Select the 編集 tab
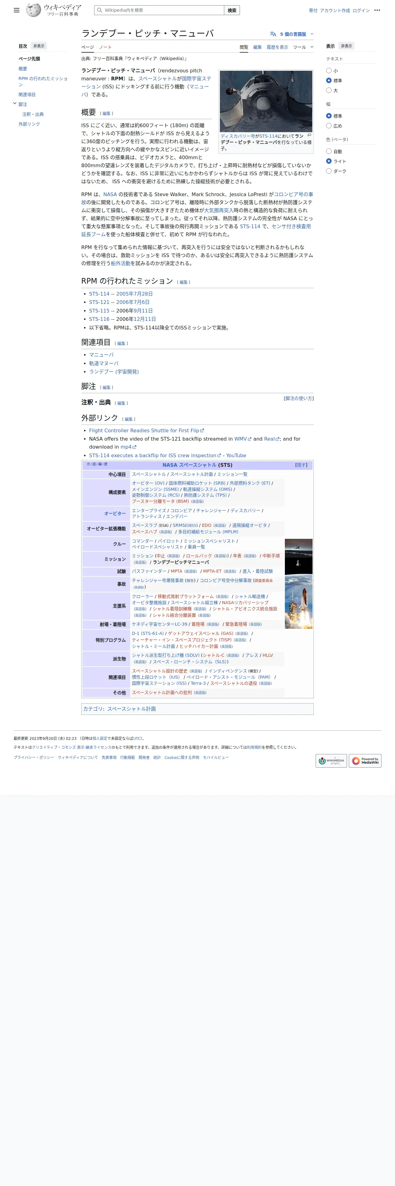395x1186 pixels. click(x=257, y=47)
